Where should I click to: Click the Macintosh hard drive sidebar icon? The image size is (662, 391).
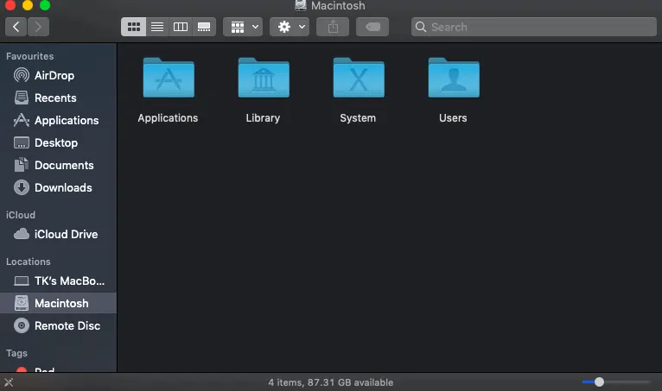point(22,303)
